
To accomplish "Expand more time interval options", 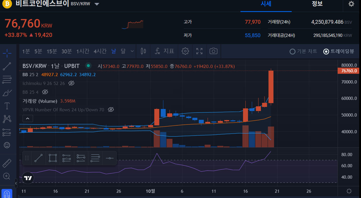I will [x=132, y=51].
